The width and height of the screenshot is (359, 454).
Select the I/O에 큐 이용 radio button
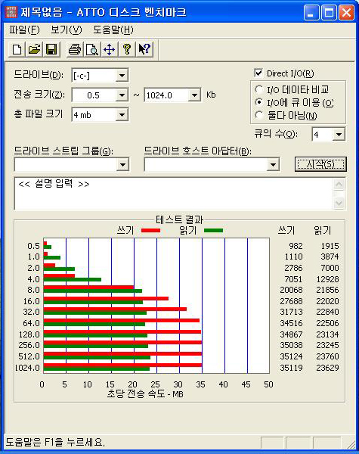click(x=259, y=102)
